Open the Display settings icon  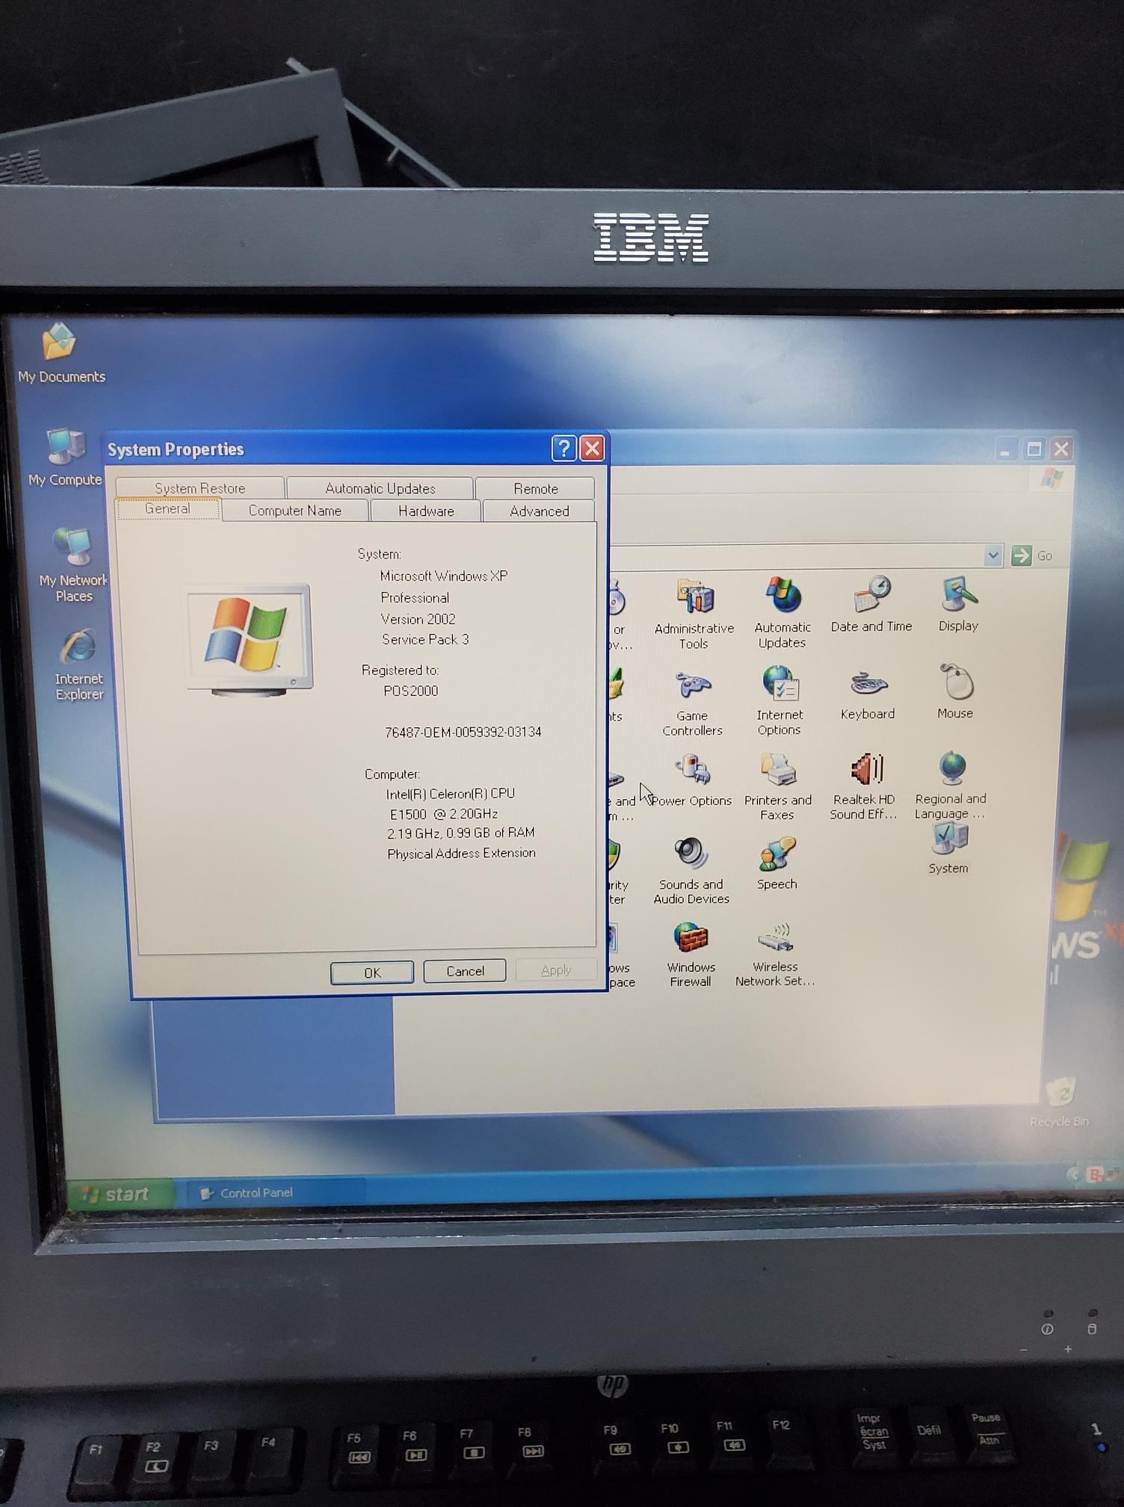coord(958,605)
